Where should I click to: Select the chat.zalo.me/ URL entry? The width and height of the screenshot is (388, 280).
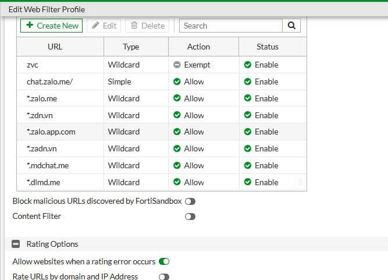click(49, 81)
